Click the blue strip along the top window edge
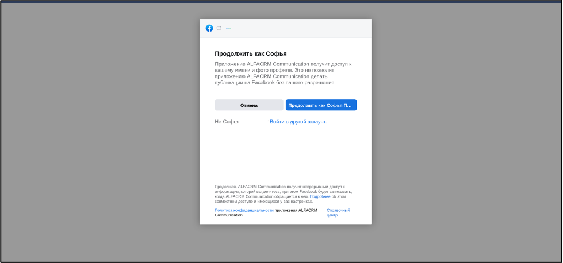Screen dimensions: 563x263 (282, 1)
